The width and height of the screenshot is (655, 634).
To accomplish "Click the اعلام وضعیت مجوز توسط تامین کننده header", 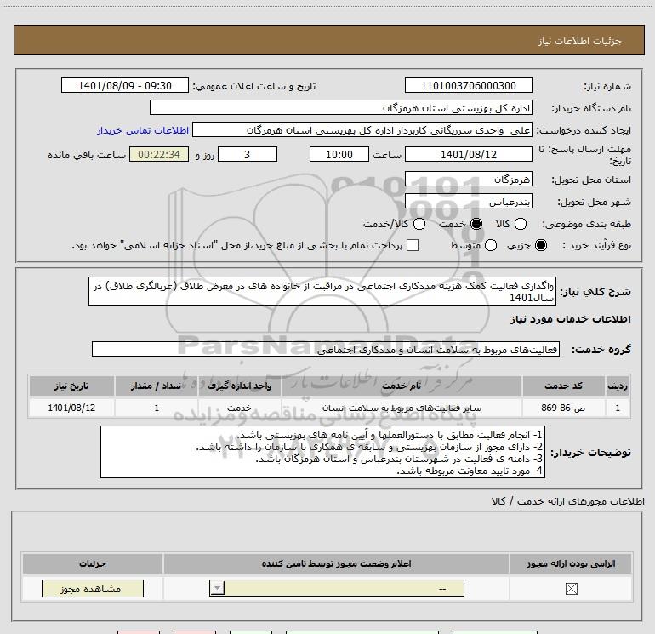I will [x=336, y=563].
